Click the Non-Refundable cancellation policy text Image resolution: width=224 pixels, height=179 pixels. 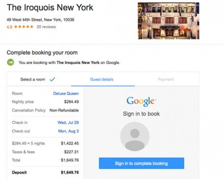(64, 110)
